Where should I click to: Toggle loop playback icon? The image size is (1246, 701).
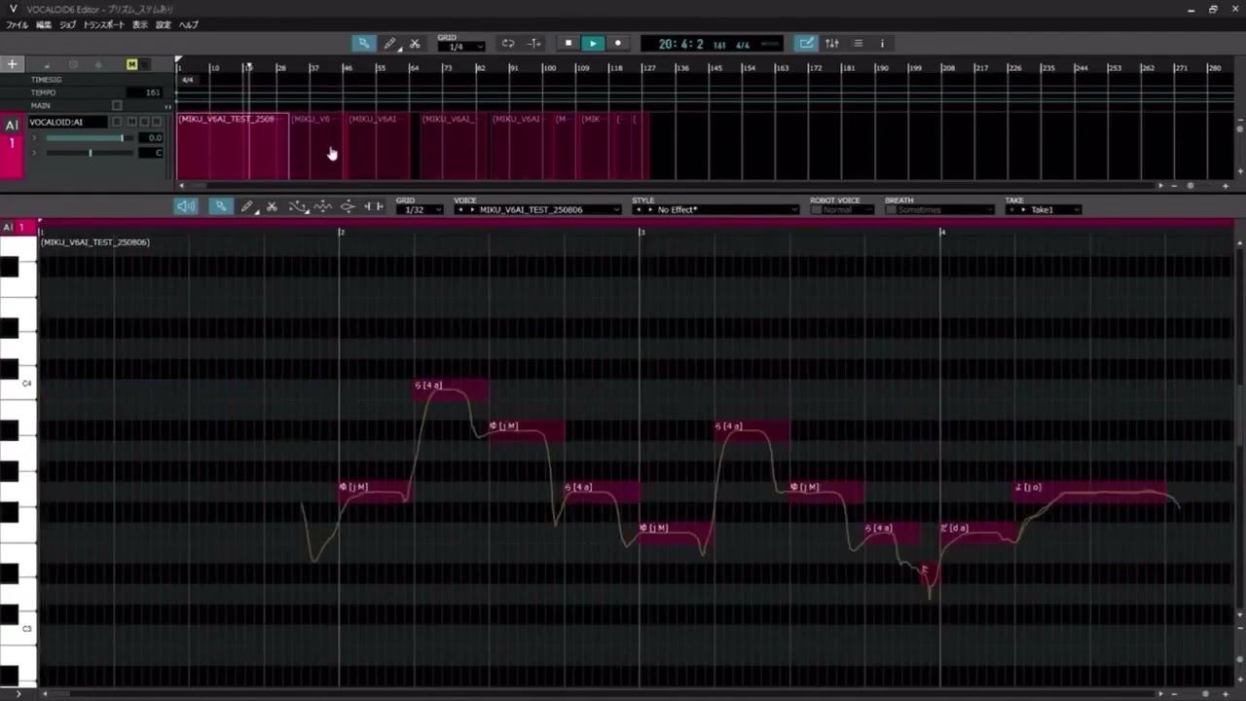[x=508, y=43]
